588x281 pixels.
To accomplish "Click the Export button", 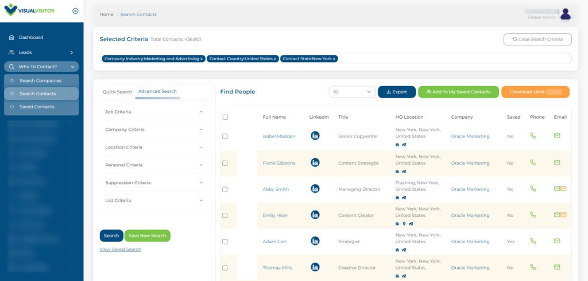I will point(397,92).
